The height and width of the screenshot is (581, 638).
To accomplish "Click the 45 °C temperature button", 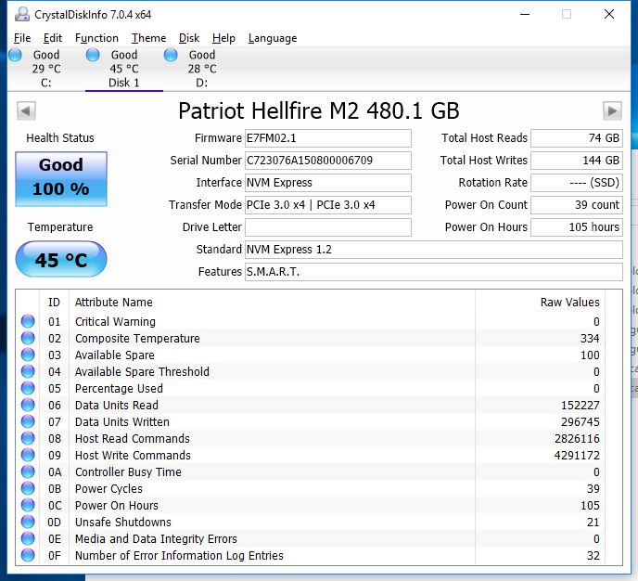I will [x=61, y=260].
